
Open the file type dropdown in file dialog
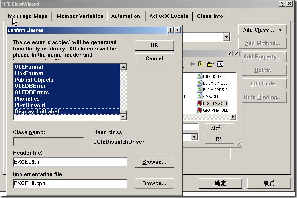coord(195,137)
